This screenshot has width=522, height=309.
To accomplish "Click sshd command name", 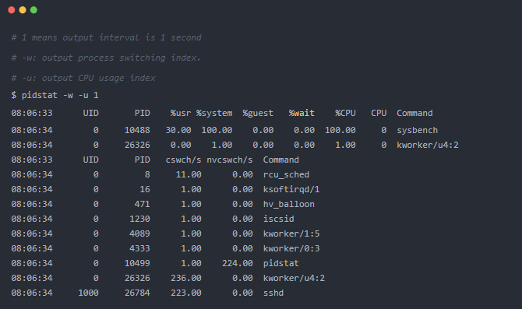I will click(273, 293).
